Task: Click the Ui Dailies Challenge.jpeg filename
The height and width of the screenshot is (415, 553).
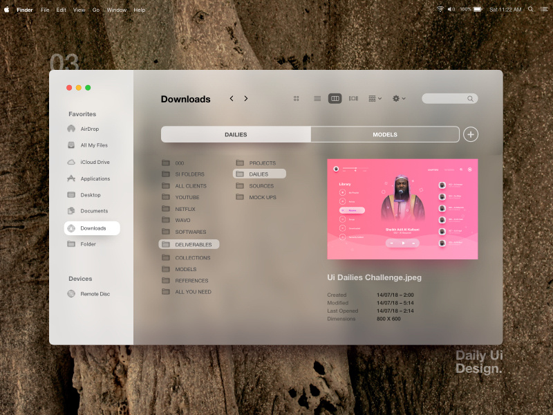Action: (374, 277)
